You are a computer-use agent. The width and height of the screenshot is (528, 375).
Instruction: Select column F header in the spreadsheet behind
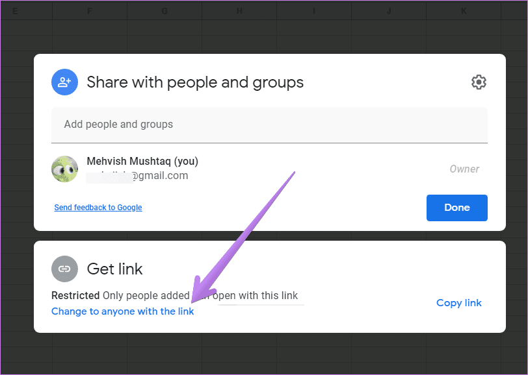(90, 11)
